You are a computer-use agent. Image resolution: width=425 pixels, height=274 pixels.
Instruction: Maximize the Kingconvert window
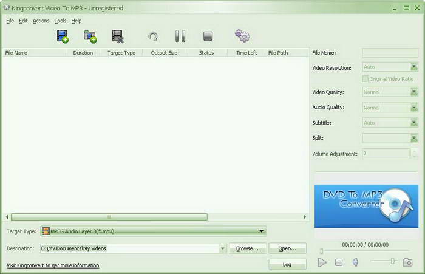tap(406, 8)
